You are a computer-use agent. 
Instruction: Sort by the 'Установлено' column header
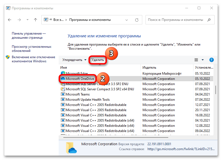[x=204, y=68]
